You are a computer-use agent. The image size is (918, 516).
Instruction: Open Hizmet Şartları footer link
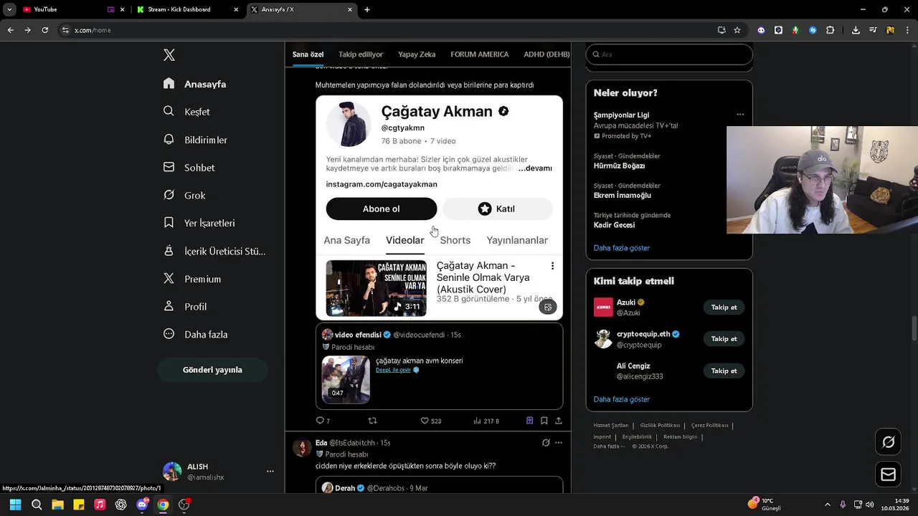[611, 426]
